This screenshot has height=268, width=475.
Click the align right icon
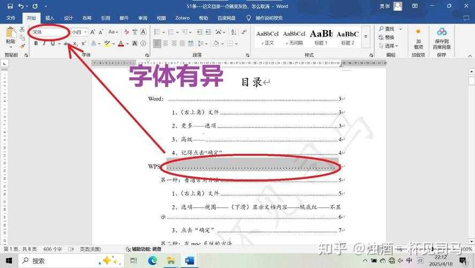[174, 43]
